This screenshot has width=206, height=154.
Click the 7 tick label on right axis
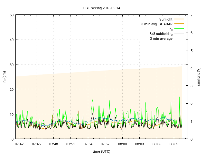192,15
